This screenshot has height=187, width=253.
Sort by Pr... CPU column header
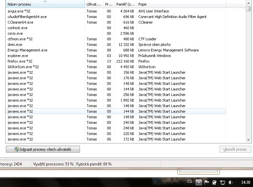click(109, 4)
